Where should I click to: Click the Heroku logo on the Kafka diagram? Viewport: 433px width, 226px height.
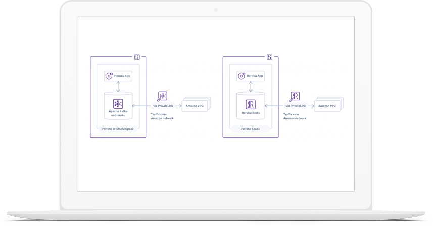(137, 57)
